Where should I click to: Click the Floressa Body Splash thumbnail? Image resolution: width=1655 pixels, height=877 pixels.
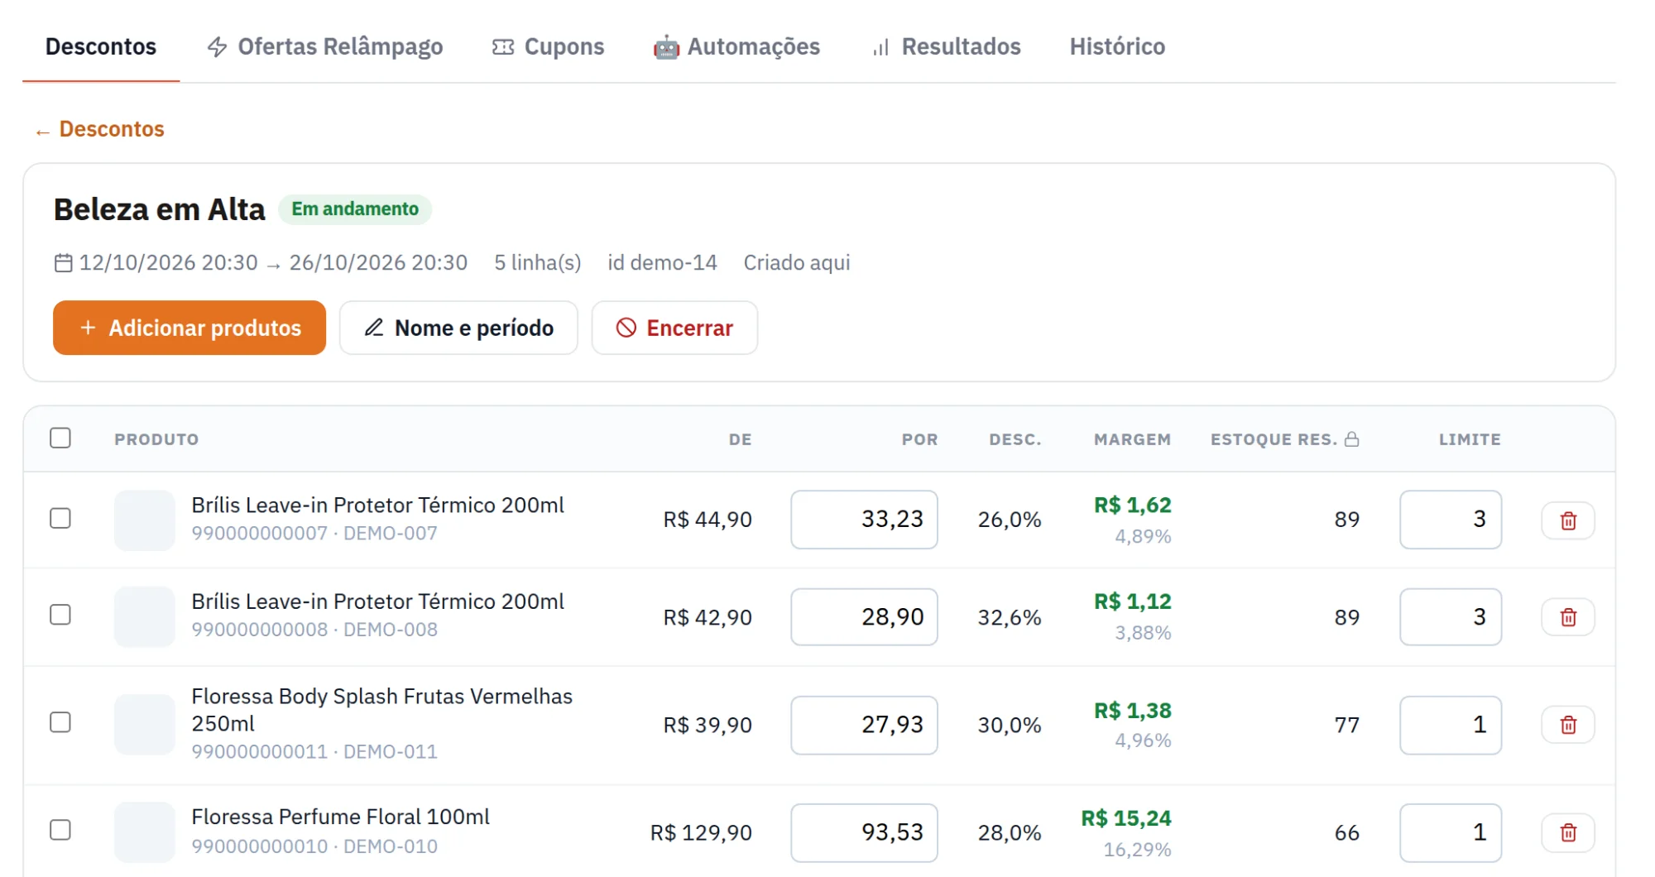[145, 725]
